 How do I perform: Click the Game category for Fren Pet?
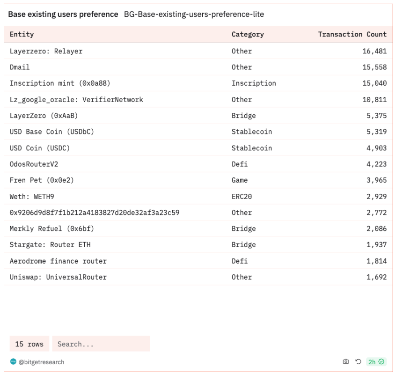point(240,180)
